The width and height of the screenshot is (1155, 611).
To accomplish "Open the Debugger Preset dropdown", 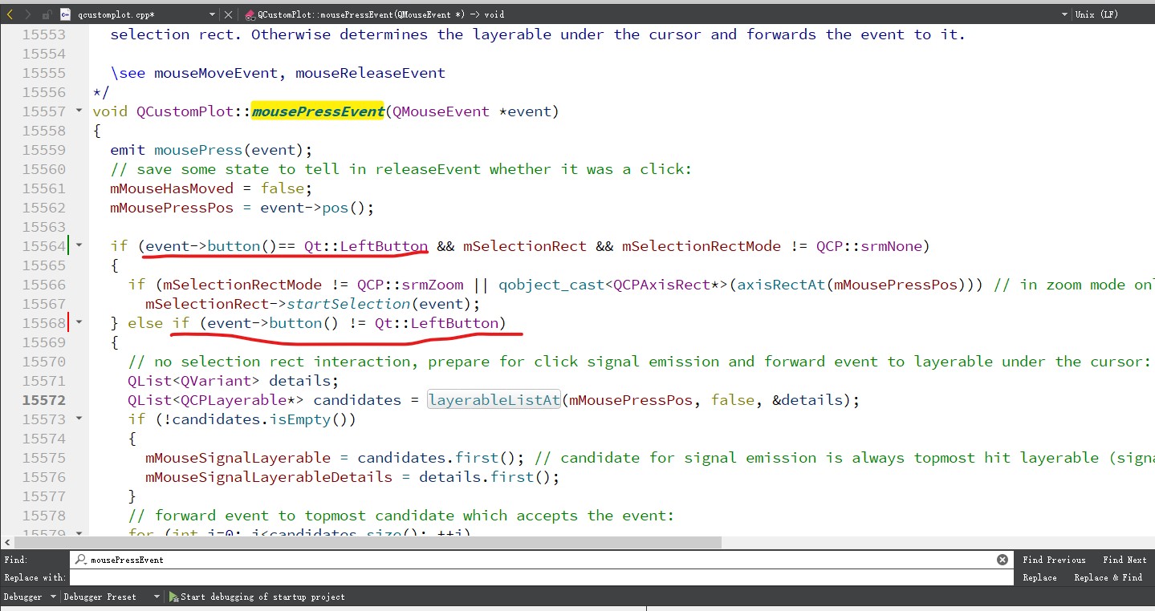I will [x=112, y=597].
